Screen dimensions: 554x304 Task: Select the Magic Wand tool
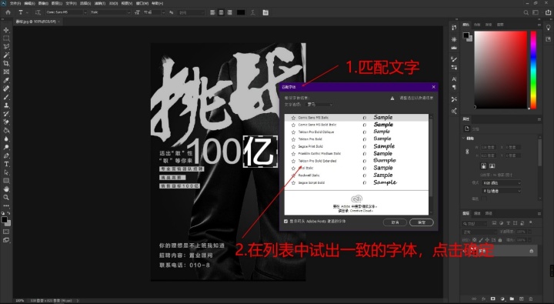tap(6, 55)
